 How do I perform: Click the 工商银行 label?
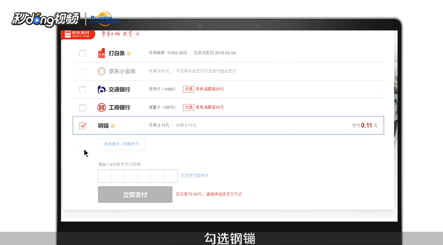(x=119, y=107)
